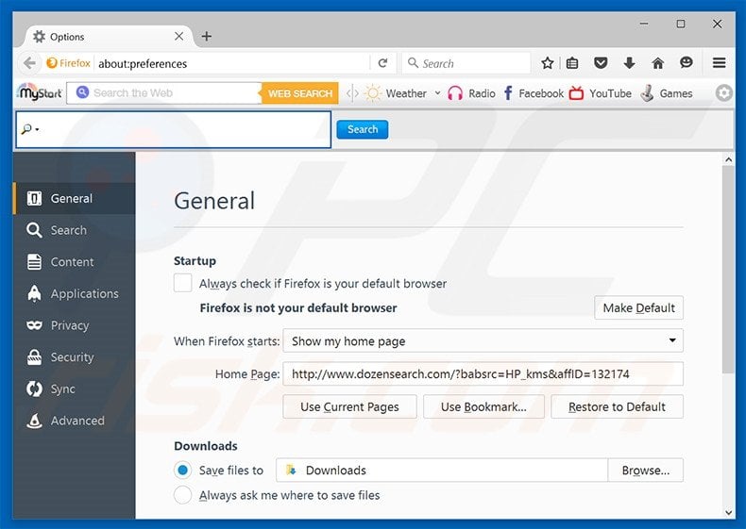Screen dimensions: 746x529
Task: Open the search engine magnifier dropdown
Action: (x=30, y=129)
